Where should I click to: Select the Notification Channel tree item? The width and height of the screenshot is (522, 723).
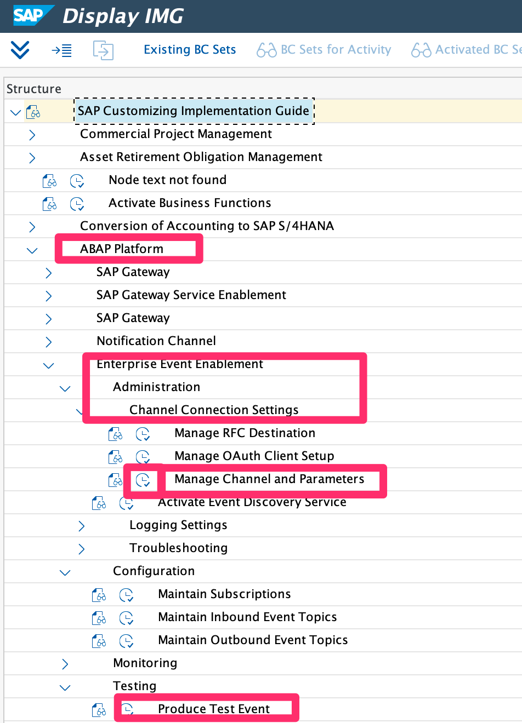click(156, 341)
